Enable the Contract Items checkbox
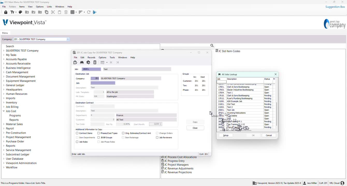Image resolution: width=347 pixels, height=186 pixels. pos(77,133)
